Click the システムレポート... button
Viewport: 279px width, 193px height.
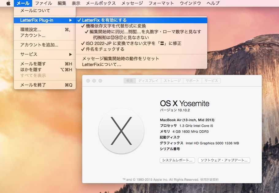pyautogui.click(x=177, y=160)
